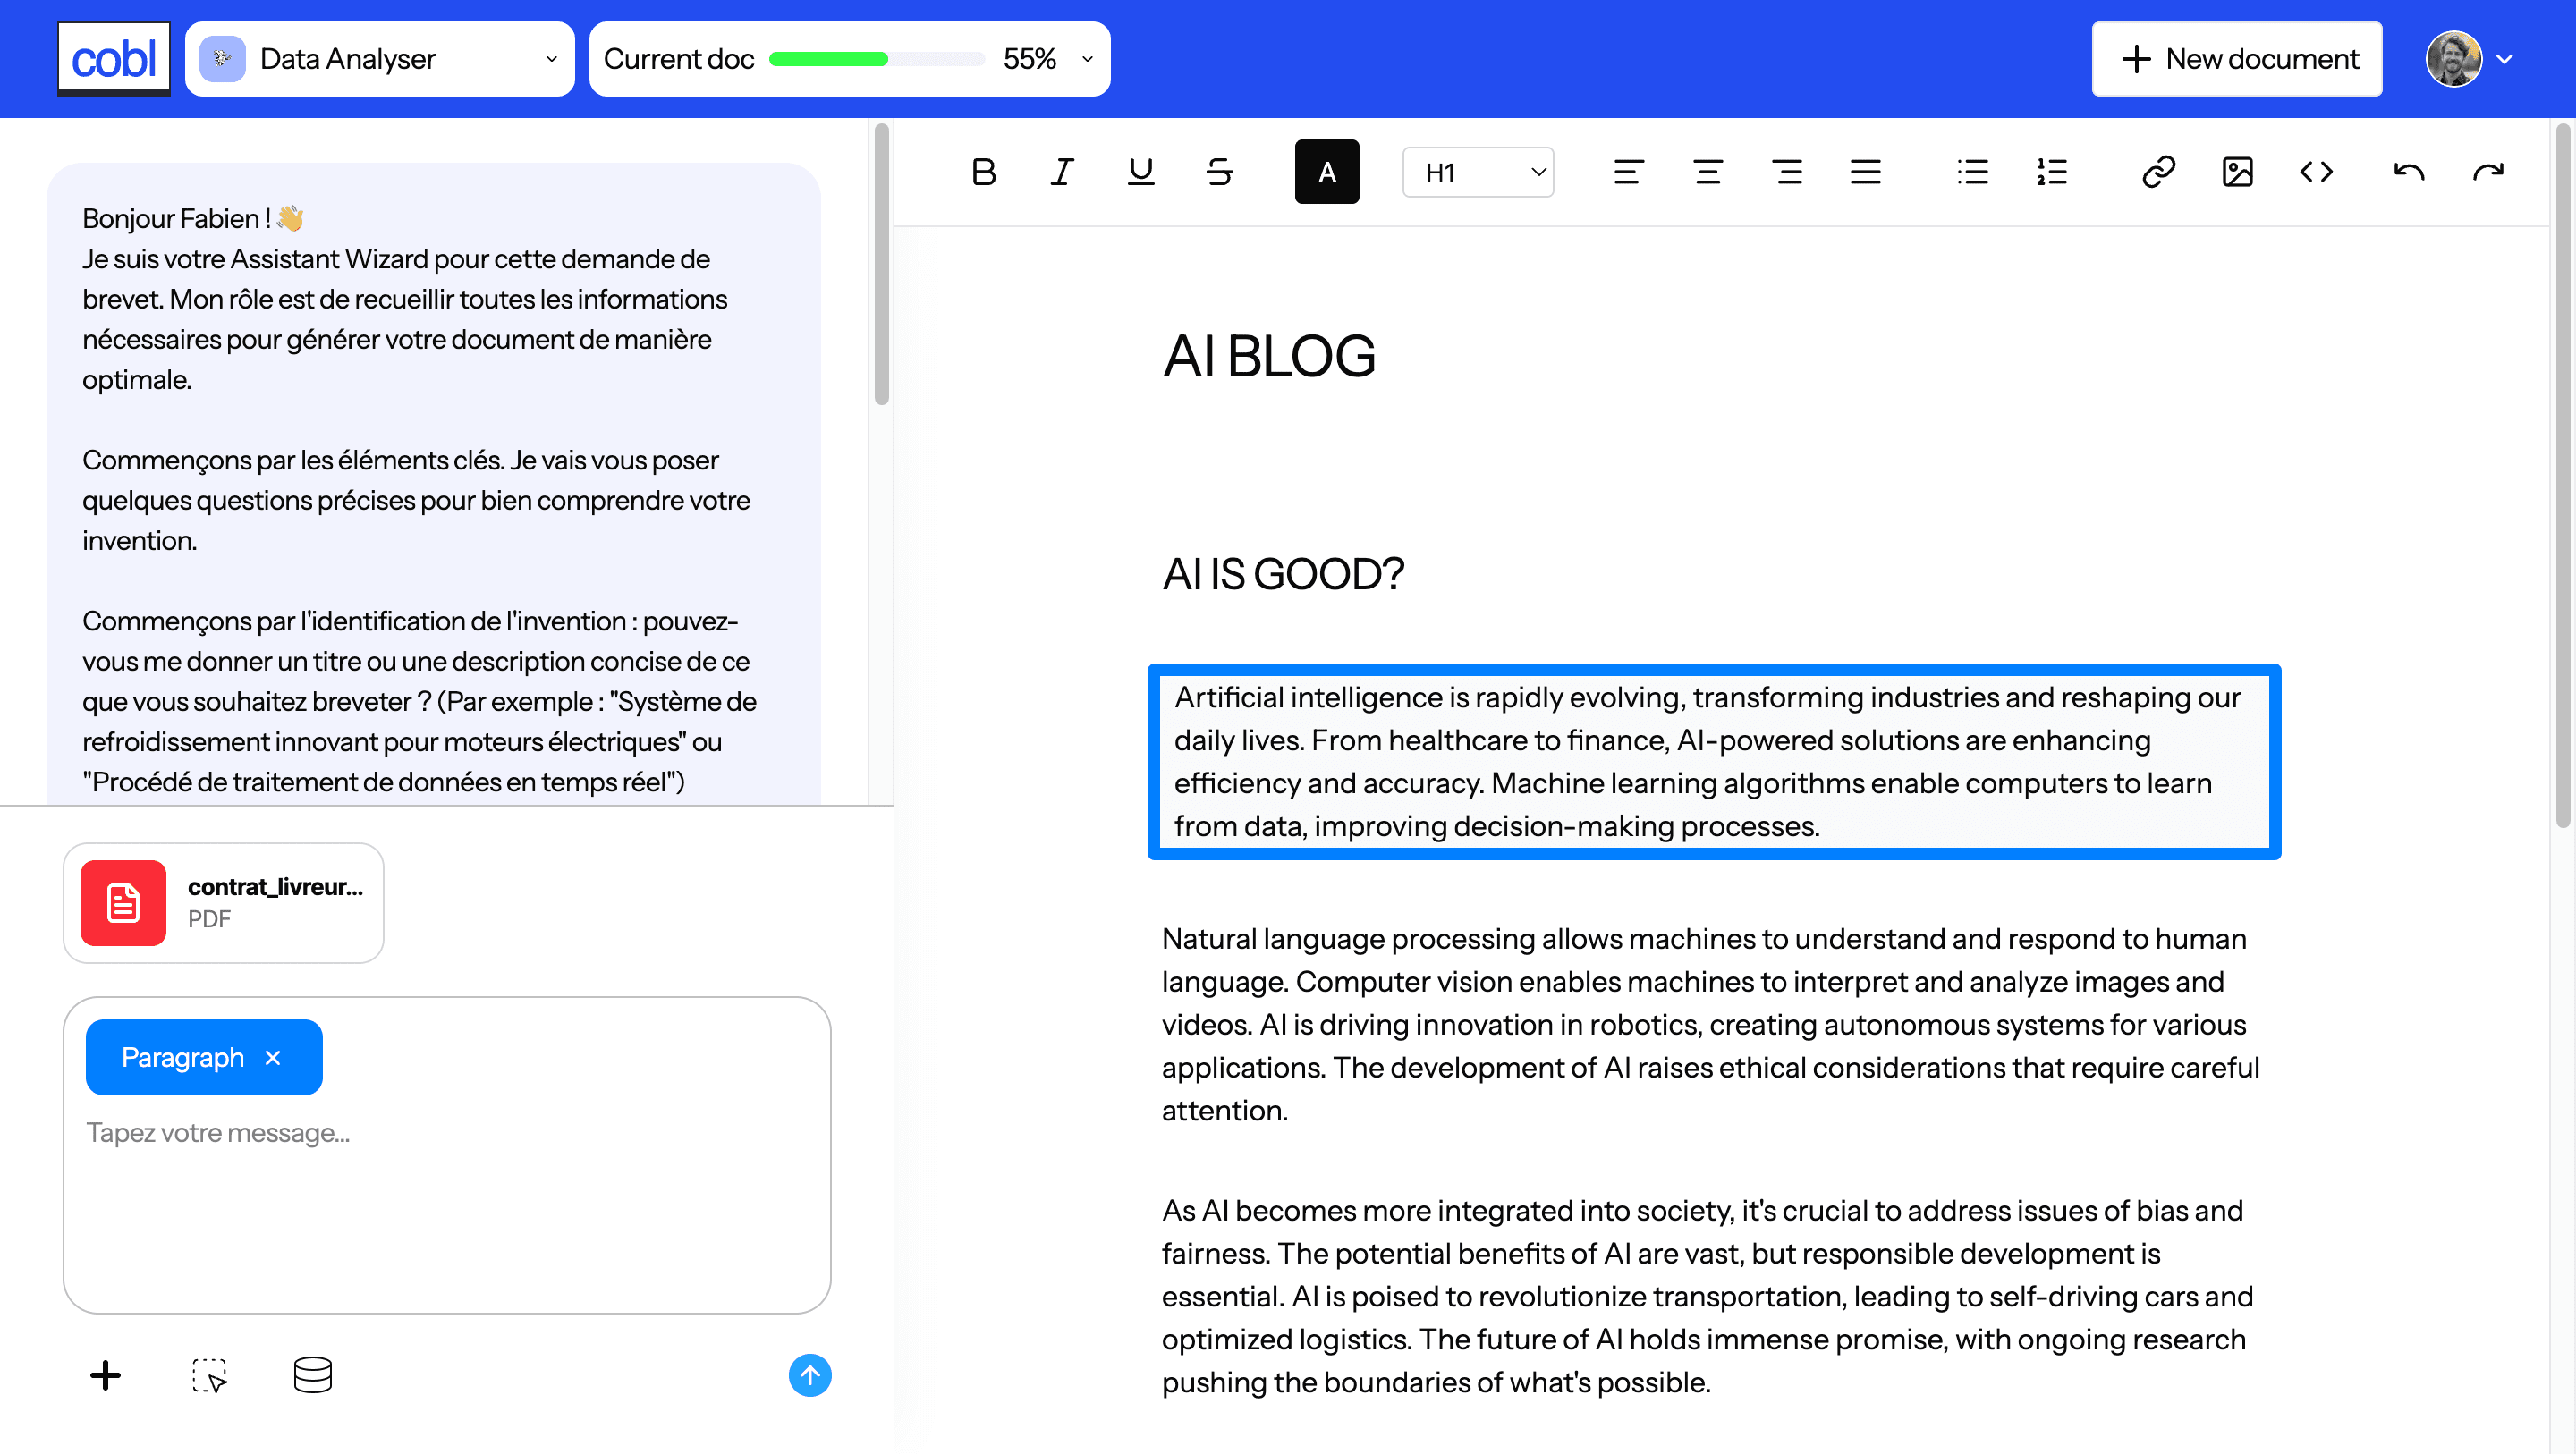This screenshot has height=1454, width=2576.
Task: Click the Natural language processing paragraph
Action: (x=1711, y=1025)
